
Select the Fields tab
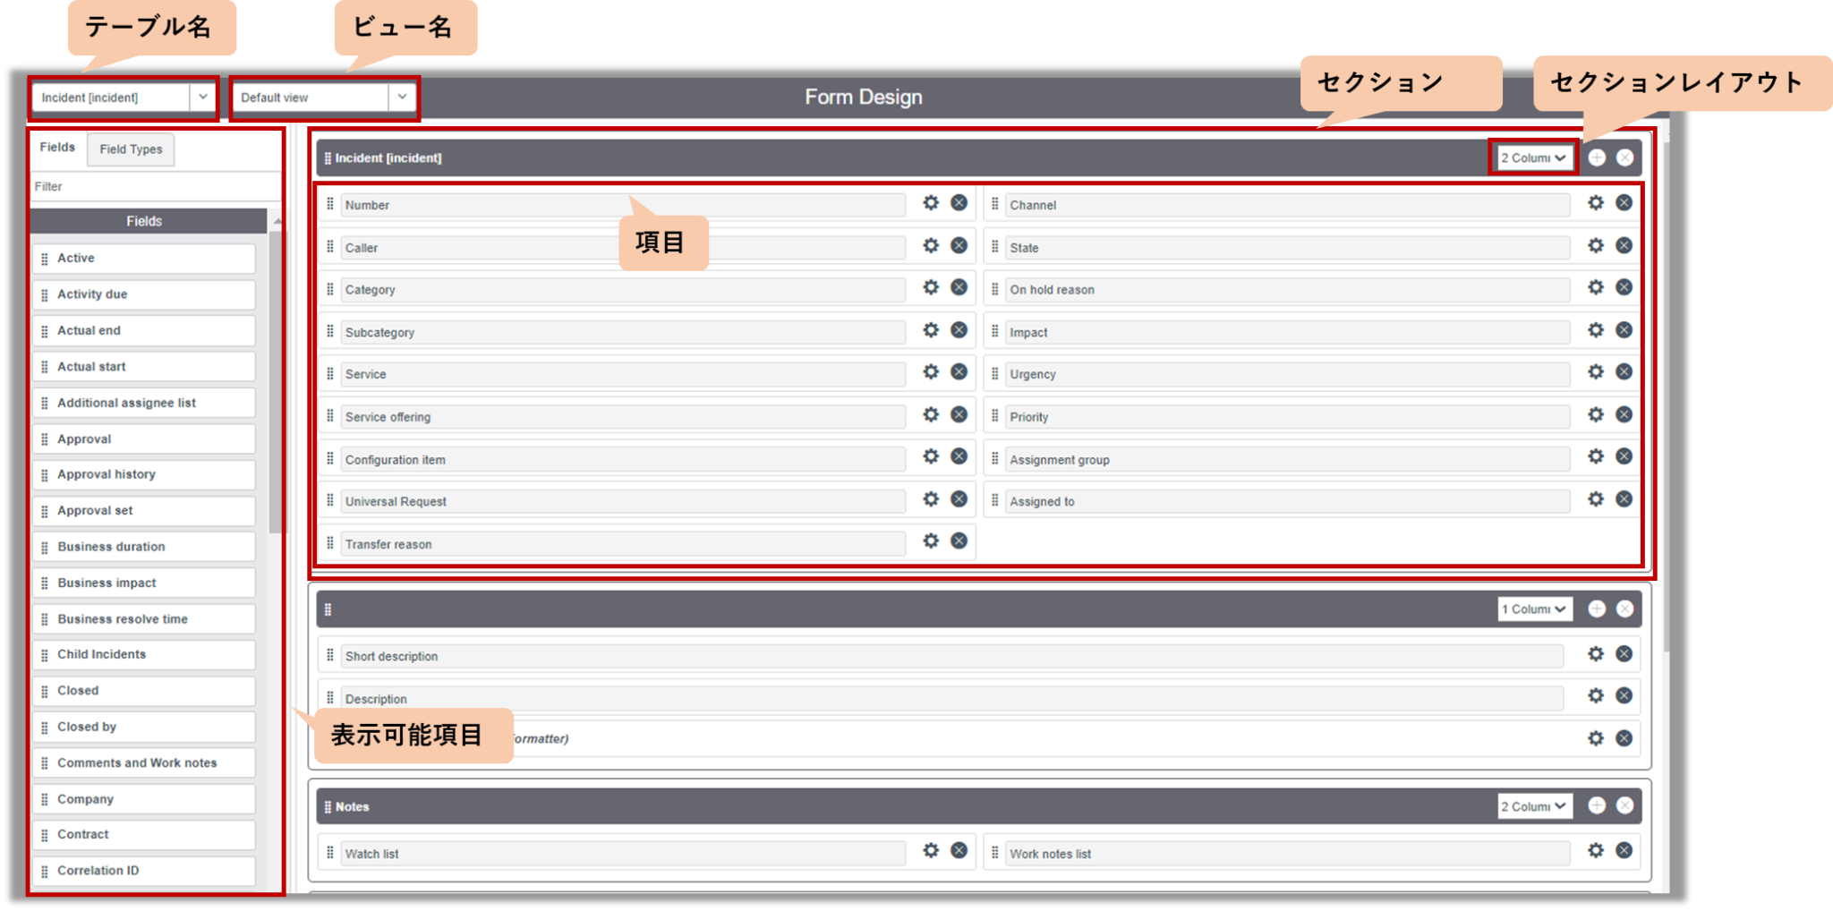pyautogui.click(x=57, y=148)
